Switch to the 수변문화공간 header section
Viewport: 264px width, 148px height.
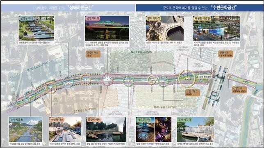200,8
